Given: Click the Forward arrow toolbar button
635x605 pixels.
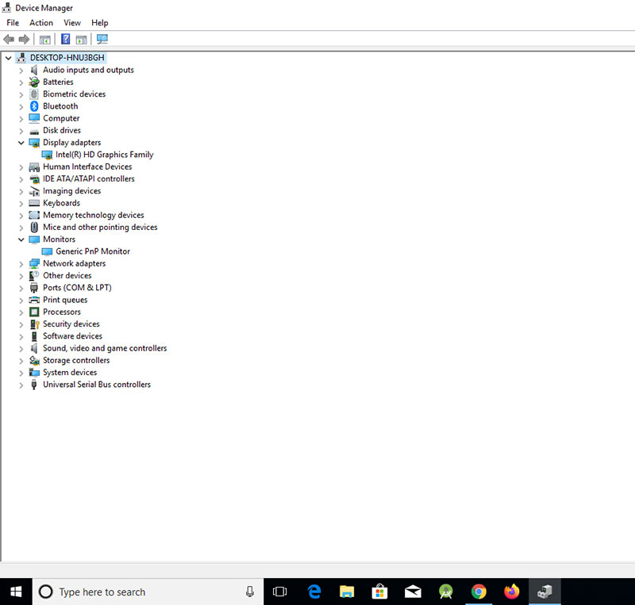Looking at the screenshot, I should [x=25, y=40].
